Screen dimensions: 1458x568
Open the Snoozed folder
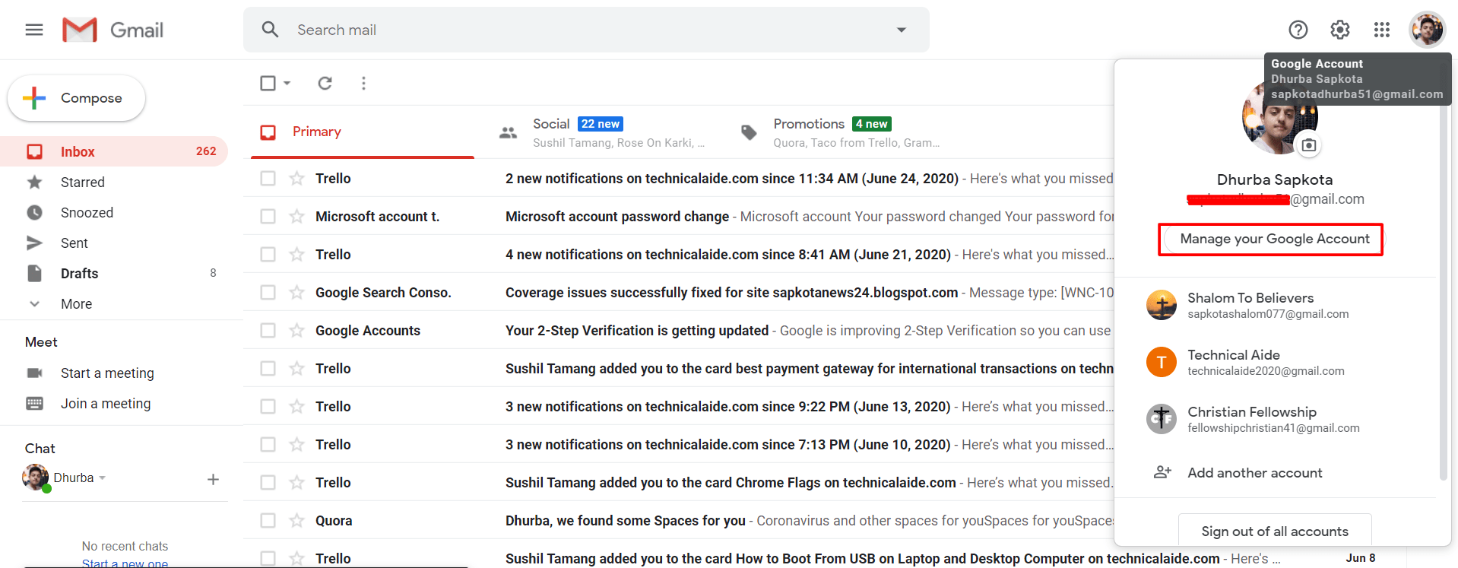[x=114, y=213]
